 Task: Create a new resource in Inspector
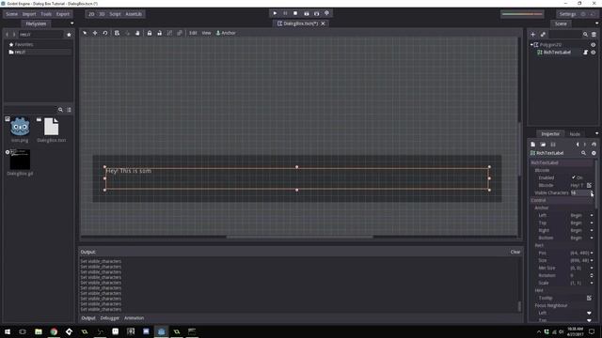533,145
